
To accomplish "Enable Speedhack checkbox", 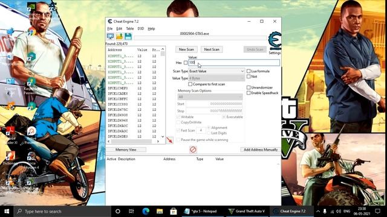I will click(x=249, y=93).
